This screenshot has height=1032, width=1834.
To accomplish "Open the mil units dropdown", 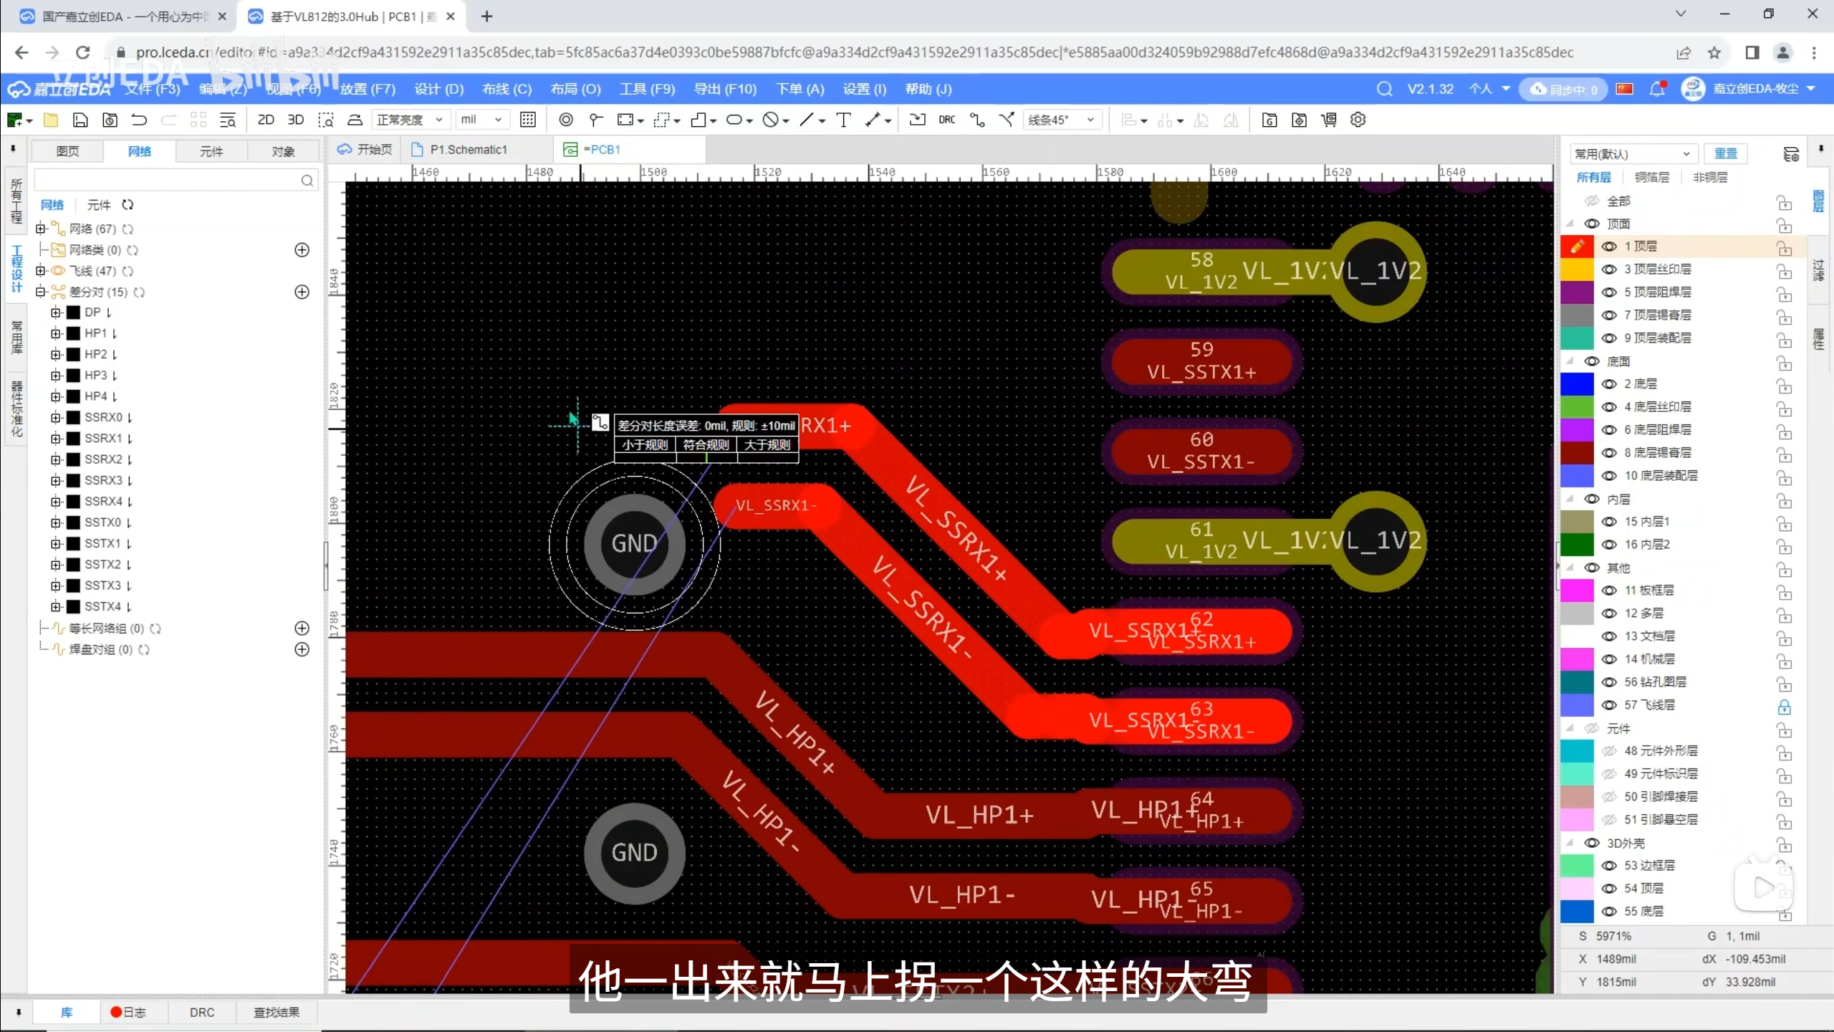I will point(481,120).
